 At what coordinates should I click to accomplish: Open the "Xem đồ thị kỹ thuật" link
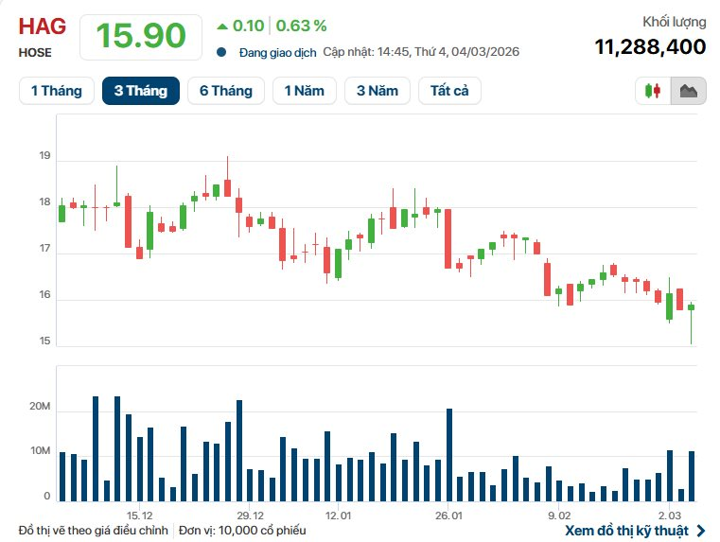[626, 531]
